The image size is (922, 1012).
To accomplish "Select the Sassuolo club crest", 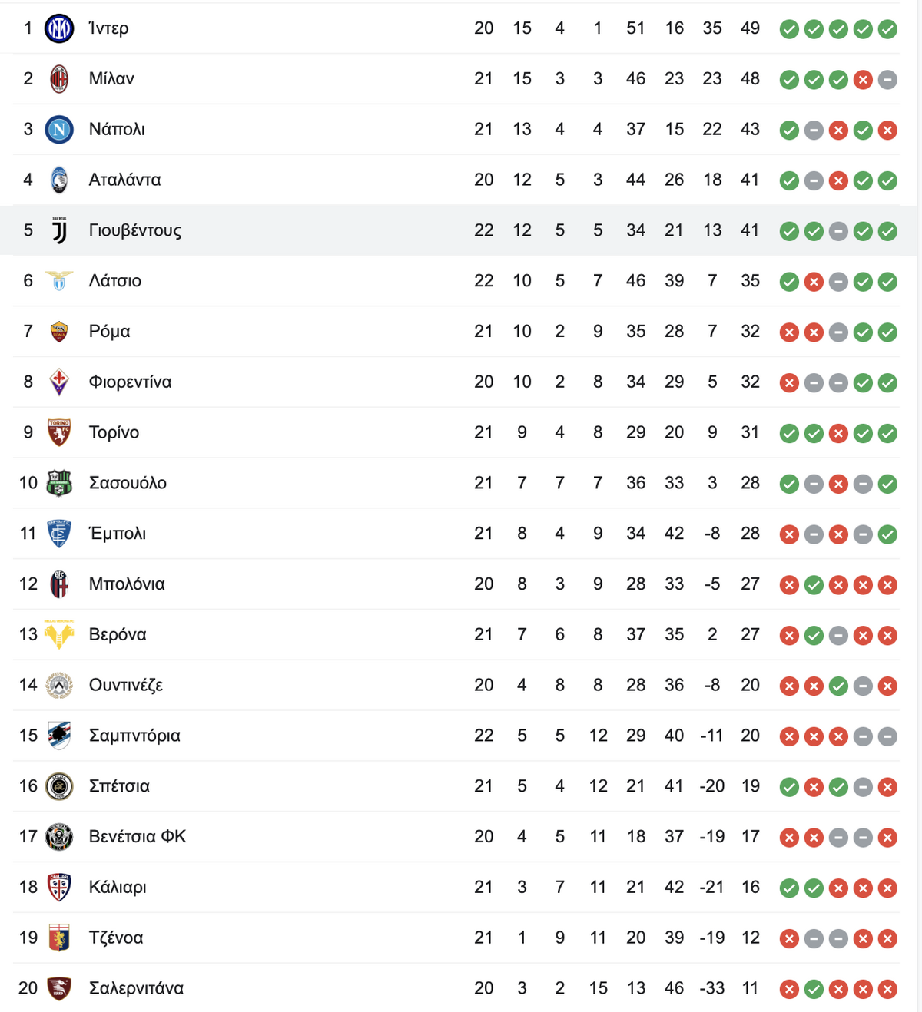I will pyautogui.click(x=59, y=483).
